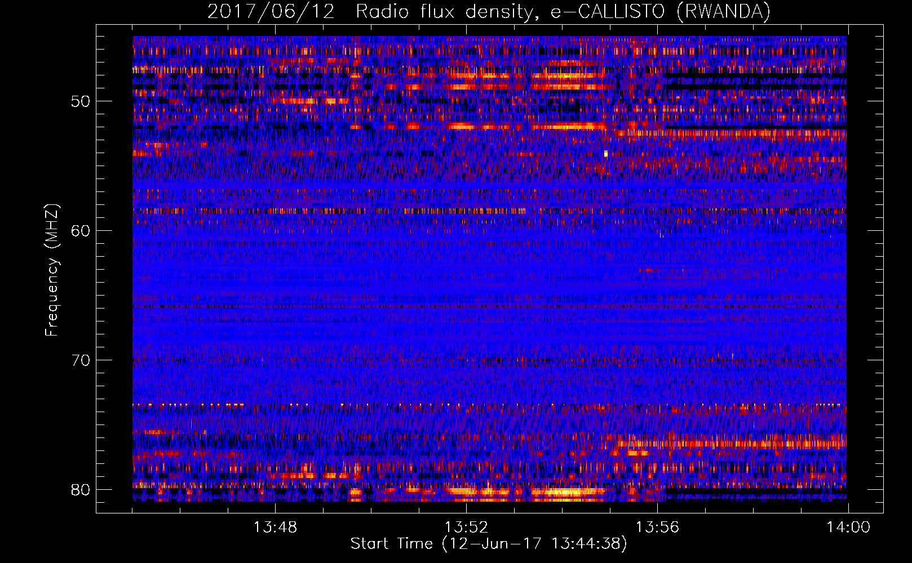Click the 50 frequency tick label

point(81,101)
